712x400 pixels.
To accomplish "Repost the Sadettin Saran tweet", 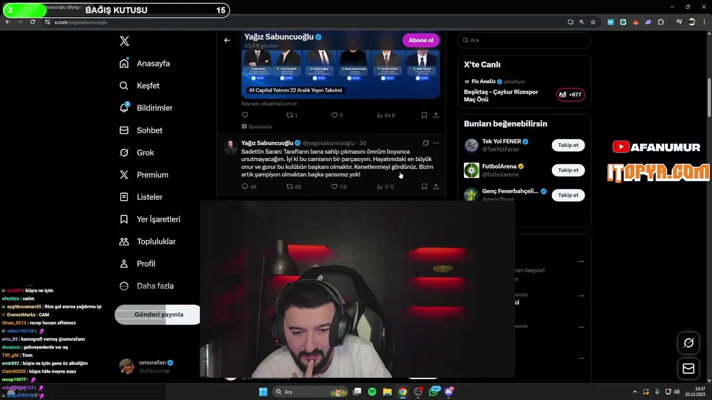I will point(293,187).
